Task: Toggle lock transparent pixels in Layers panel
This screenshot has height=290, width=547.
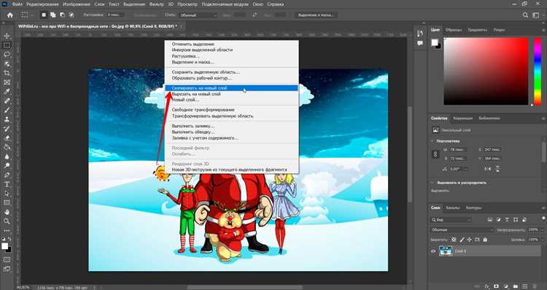Action: tap(454, 240)
